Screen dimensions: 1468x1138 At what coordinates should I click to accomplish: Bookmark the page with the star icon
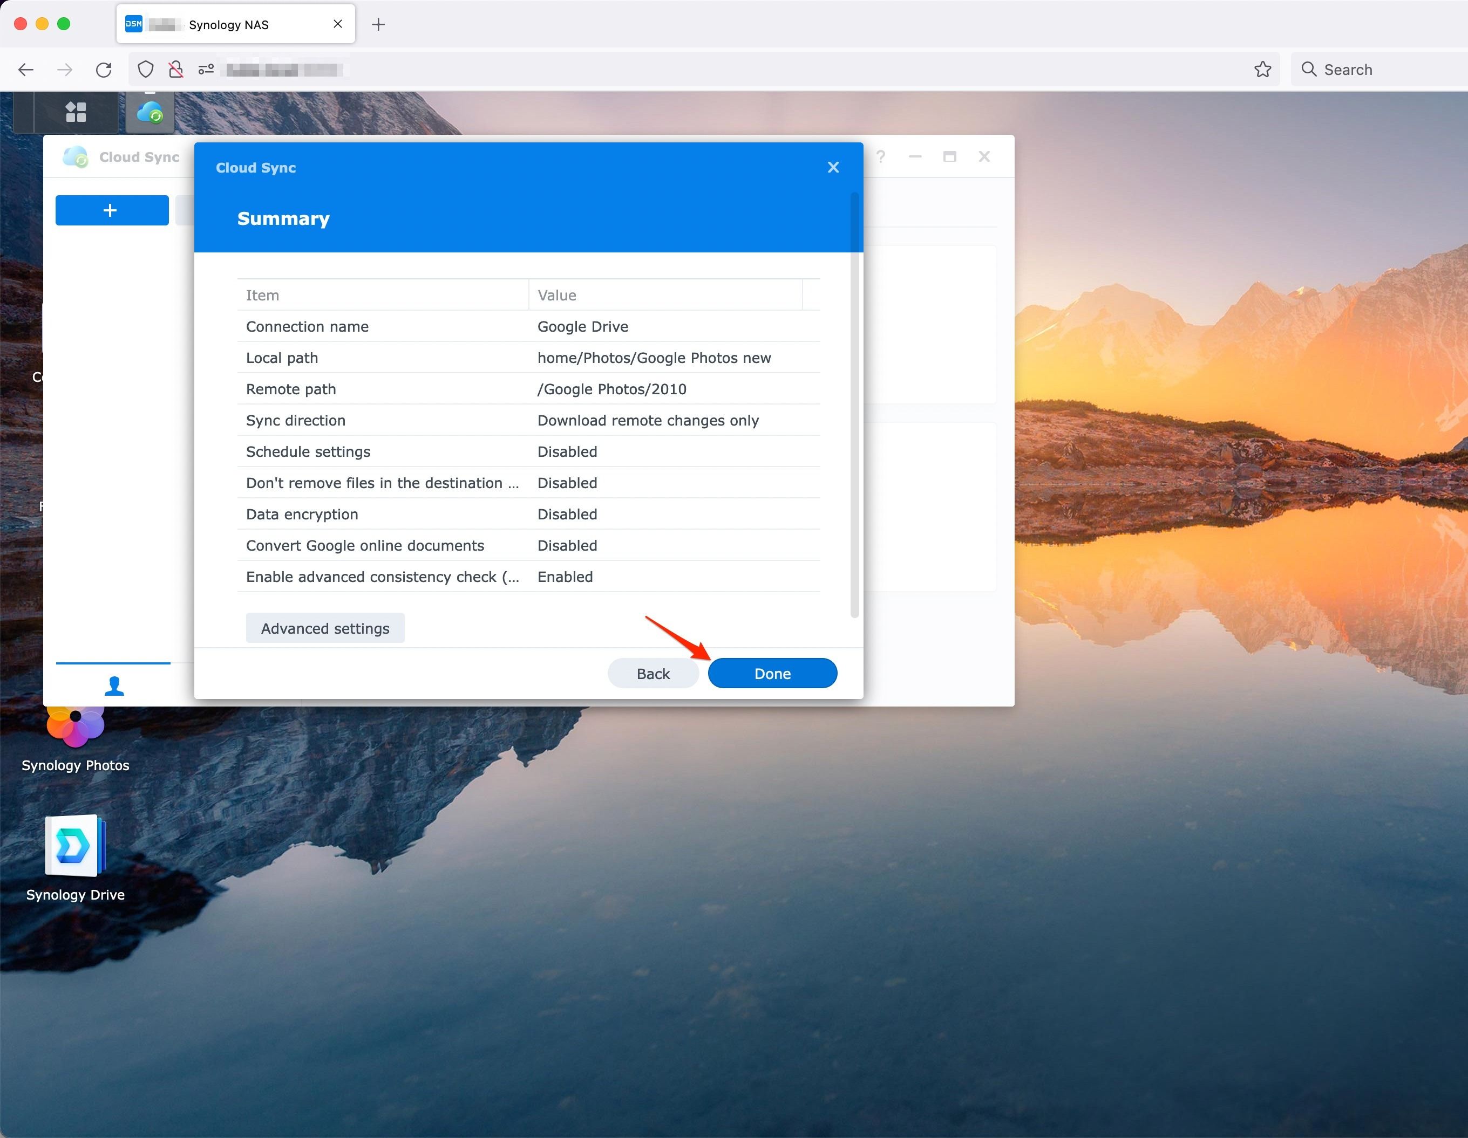[x=1263, y=69]
